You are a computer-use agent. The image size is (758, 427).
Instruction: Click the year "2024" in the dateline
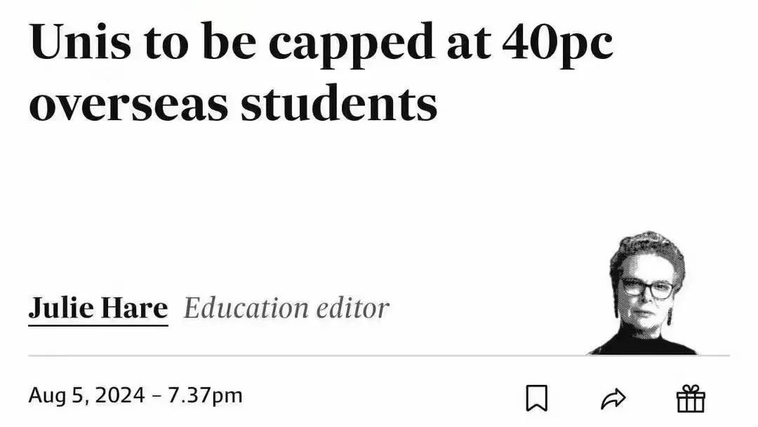119,395
